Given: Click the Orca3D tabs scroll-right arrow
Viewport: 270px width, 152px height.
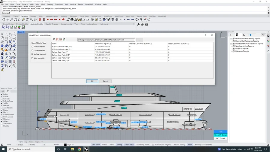Looking at the screenshot, I should [x=265, y=35].
